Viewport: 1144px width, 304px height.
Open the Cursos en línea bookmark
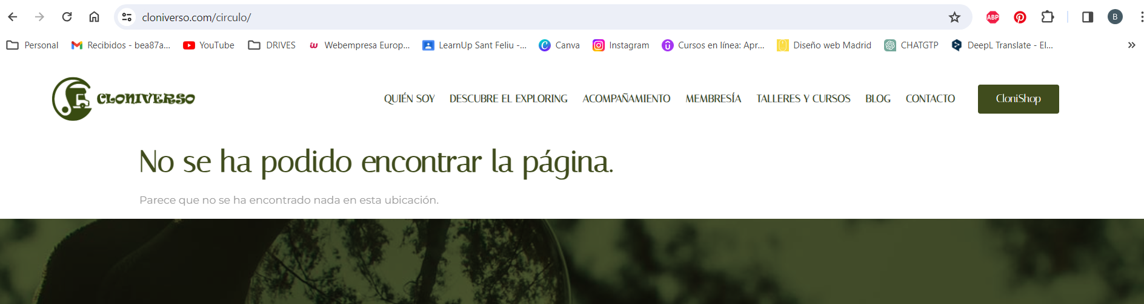point(713,45)
